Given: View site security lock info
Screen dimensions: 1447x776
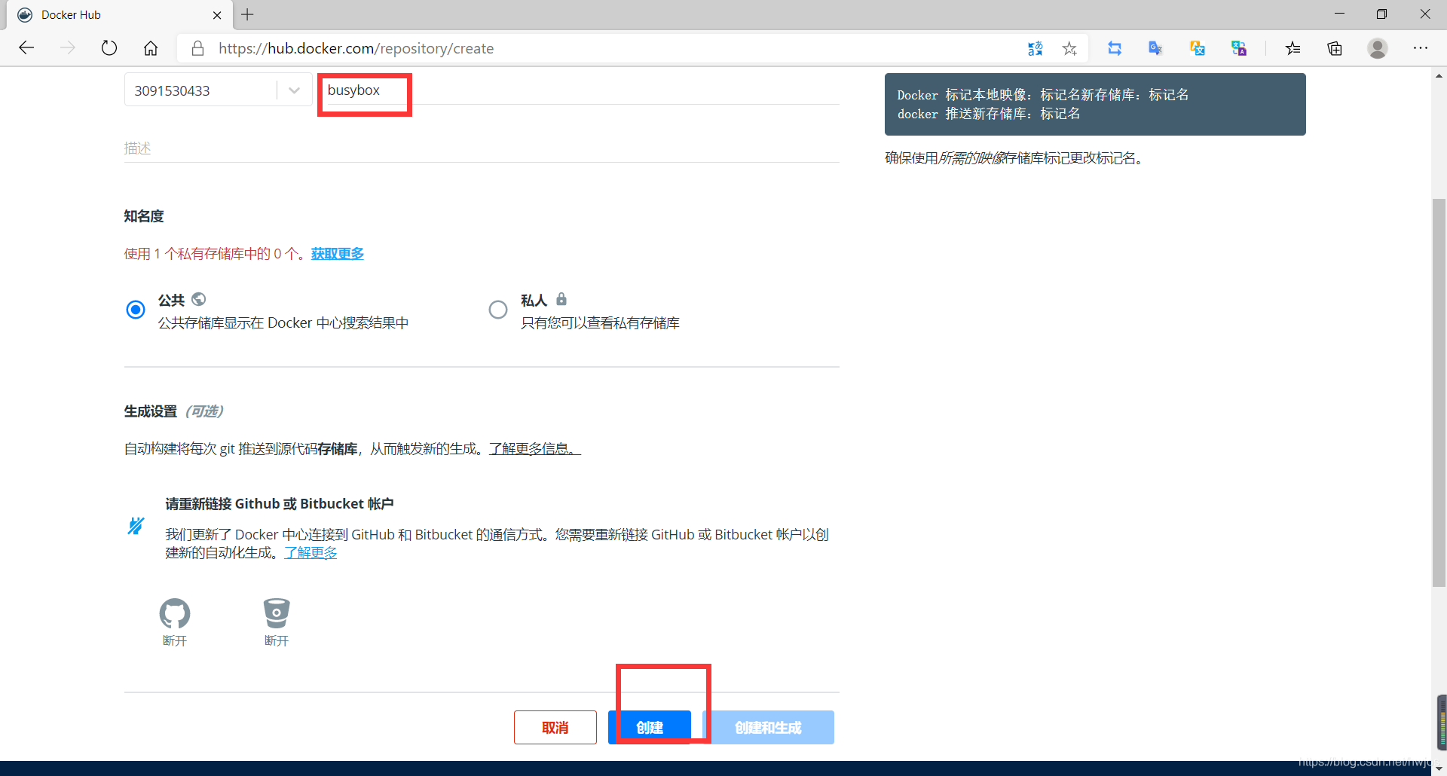Looking at the screenshot, I should pyautogui.click(x=197, y=48).
